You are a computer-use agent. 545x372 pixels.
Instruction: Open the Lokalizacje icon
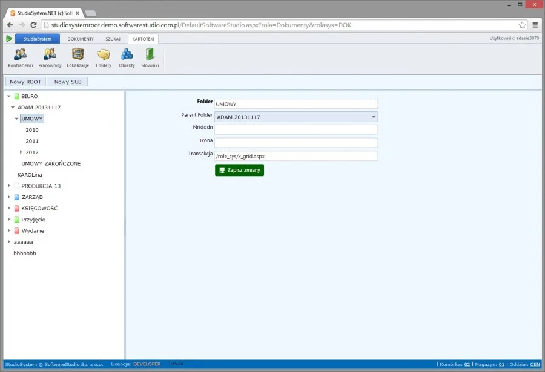78,57
